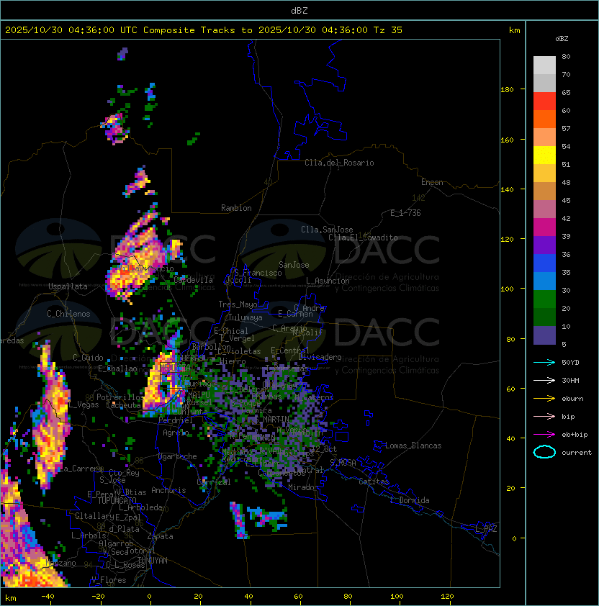Click the 'E_1-736' map label
Image resolution: width=599 pixels, height=606 pixels.
[x=405, y=213]
